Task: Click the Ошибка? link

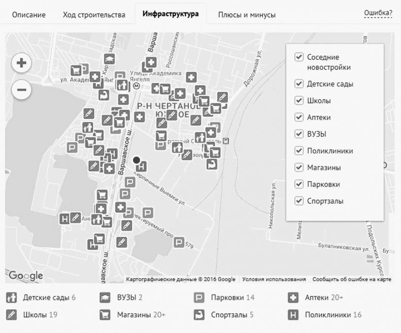Action: (x=378, y=13)
